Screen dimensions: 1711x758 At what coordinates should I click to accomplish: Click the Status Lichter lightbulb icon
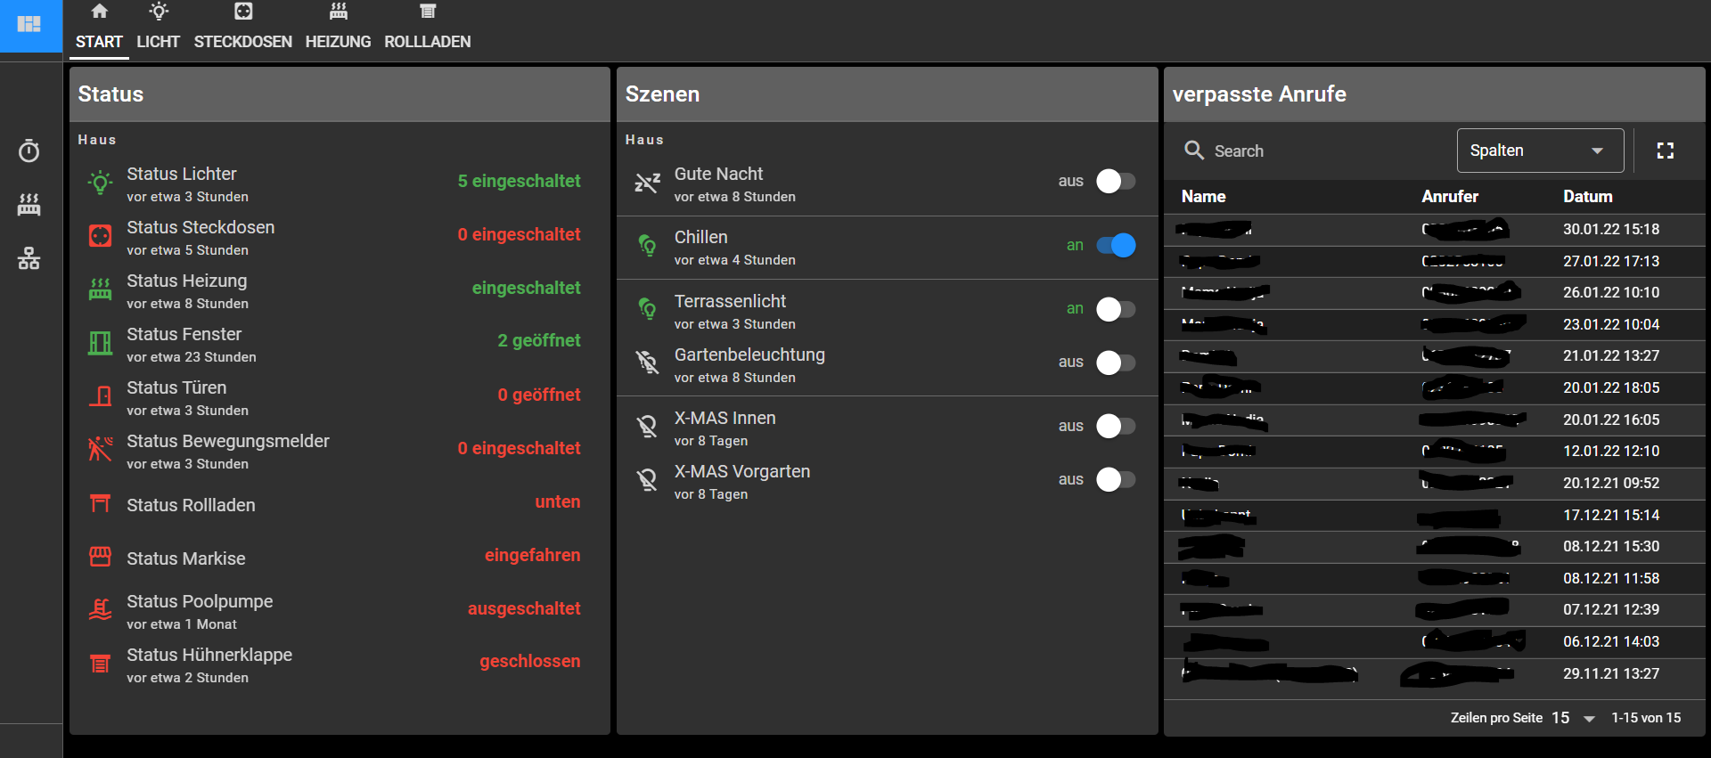[x=101, y=183]
